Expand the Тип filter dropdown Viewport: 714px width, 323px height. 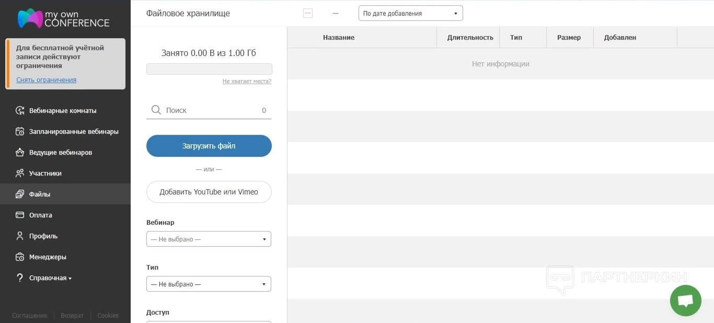[x=209, y=284]
